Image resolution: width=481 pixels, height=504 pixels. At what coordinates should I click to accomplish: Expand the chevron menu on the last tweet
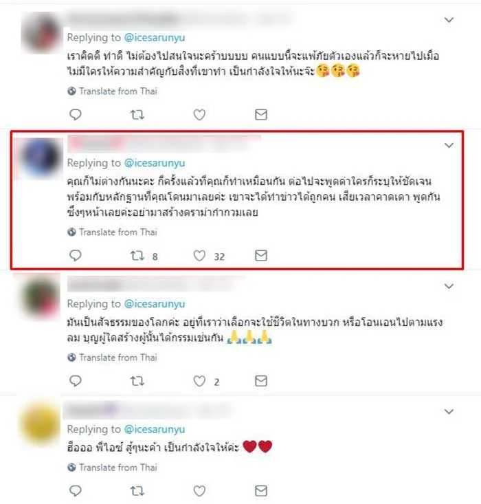tap(449, 411)
